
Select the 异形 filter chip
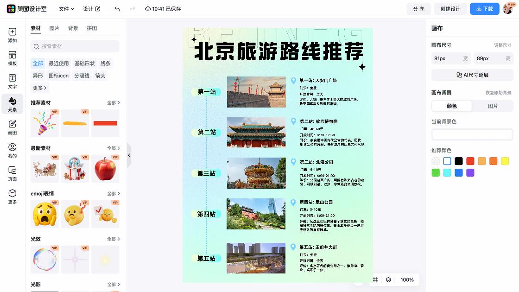point(38,76)
